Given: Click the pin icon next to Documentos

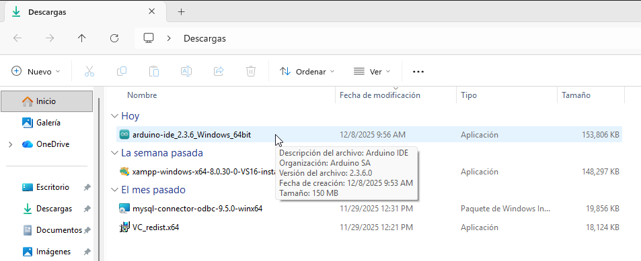Looking at the screenshot, I should coord(87,230).
